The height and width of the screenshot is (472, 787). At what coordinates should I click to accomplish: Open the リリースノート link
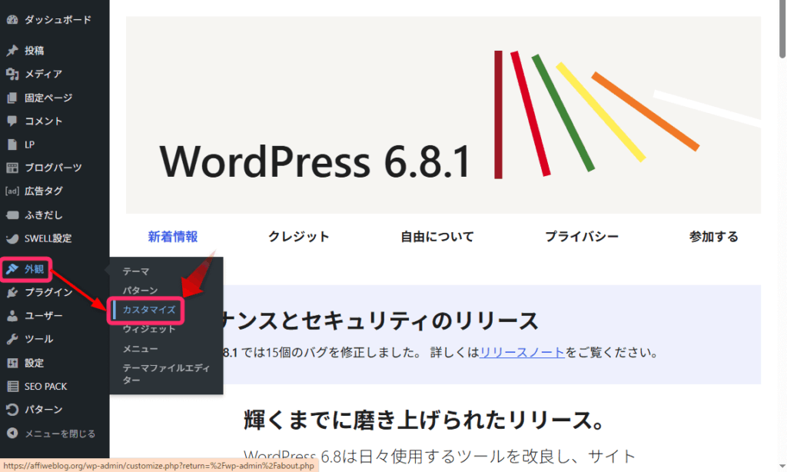[522, 353]
